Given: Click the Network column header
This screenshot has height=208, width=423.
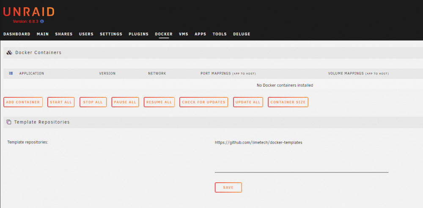Looking at the screenshot, I should coord(157,74).
